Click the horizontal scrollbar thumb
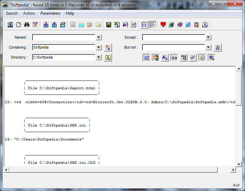The height and width of the screenshot is (191, 245). pyautogui.click(x=113, y=170)
